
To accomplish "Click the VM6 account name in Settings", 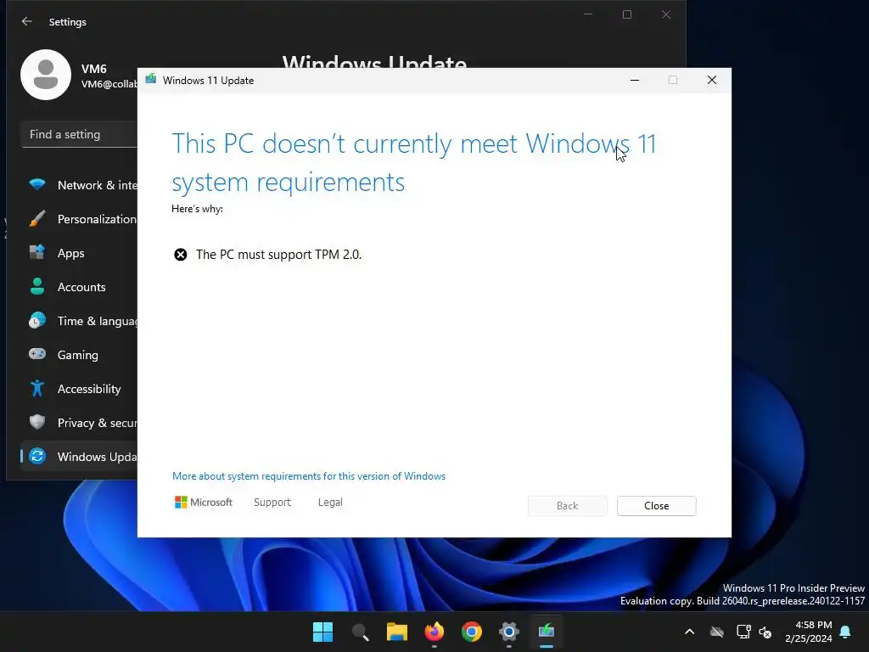I will click(x=93, y=69).
